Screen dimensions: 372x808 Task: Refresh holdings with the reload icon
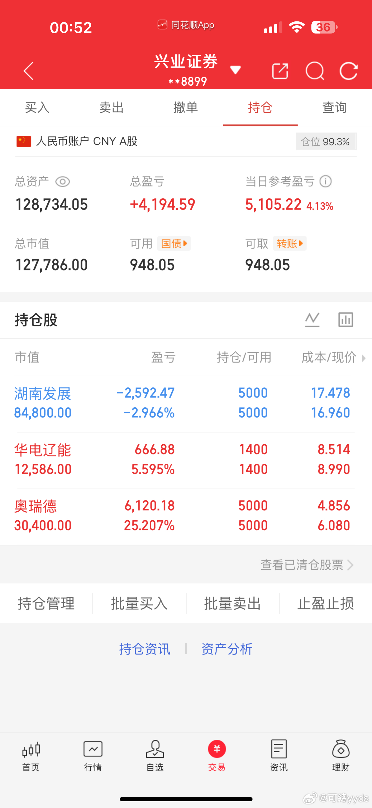pyautogui.click(x=349, y=71)
